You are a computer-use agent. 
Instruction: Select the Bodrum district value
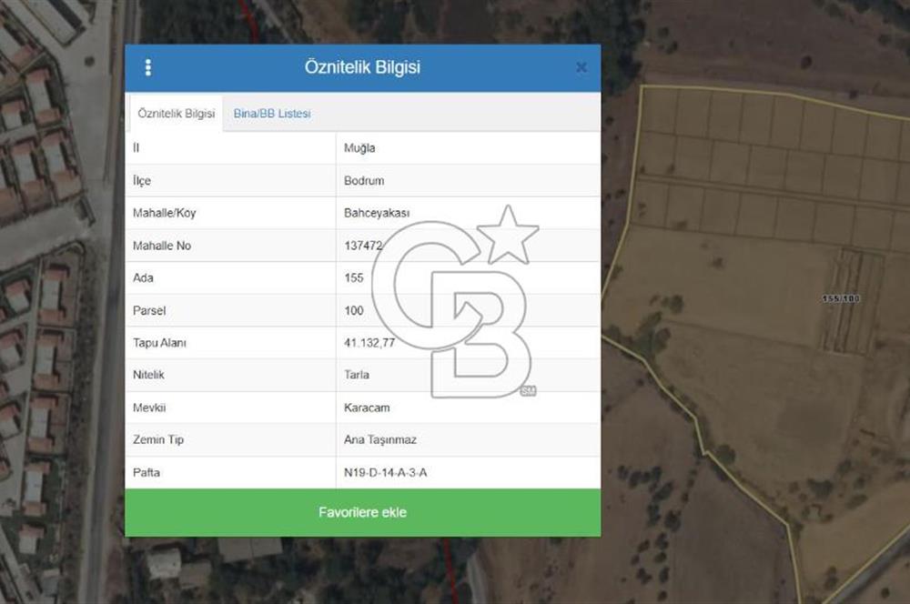362,180
